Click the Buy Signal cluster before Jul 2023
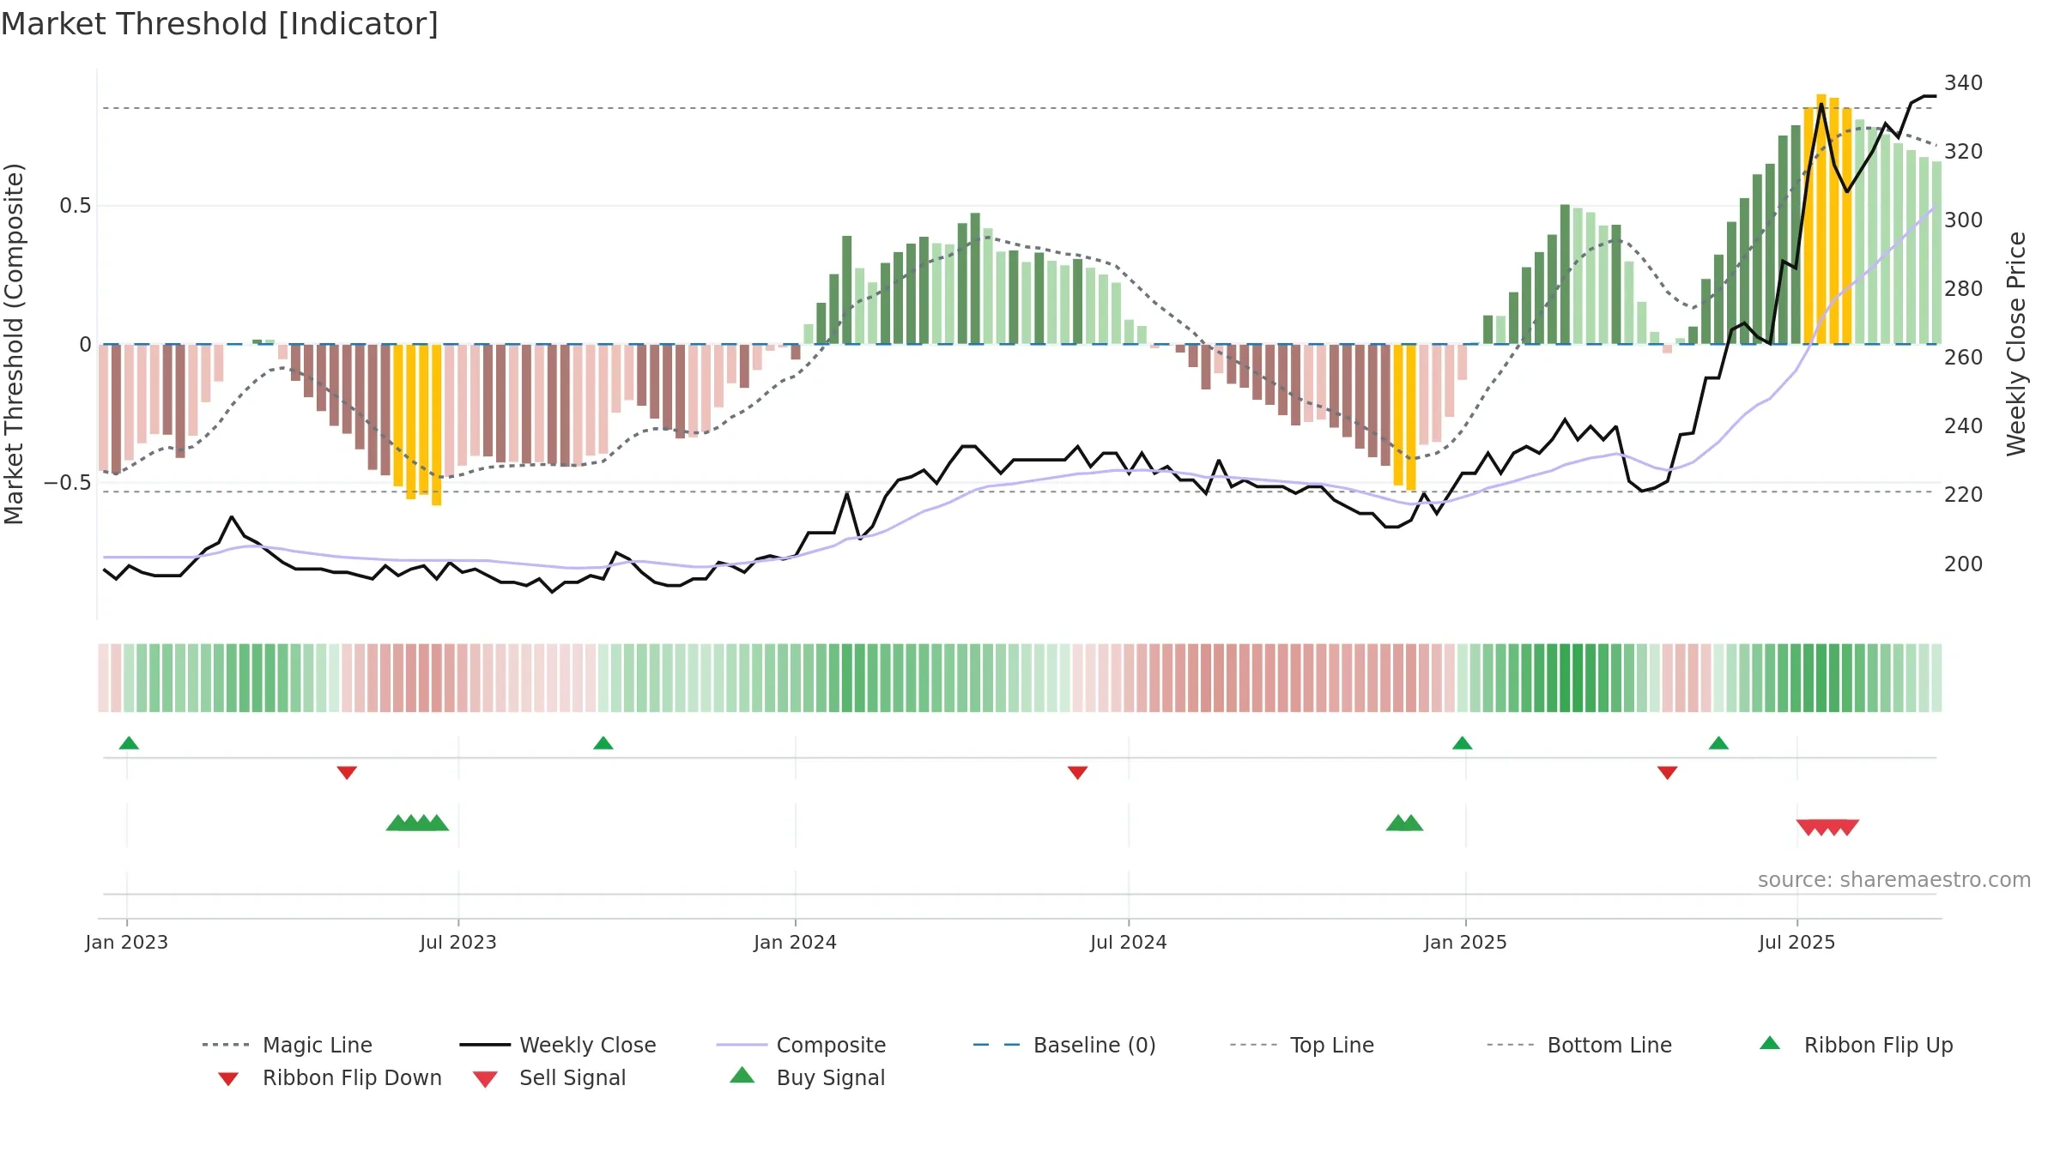The height and width of the screenshot is (1158, 2060). (x=417, y=823)
